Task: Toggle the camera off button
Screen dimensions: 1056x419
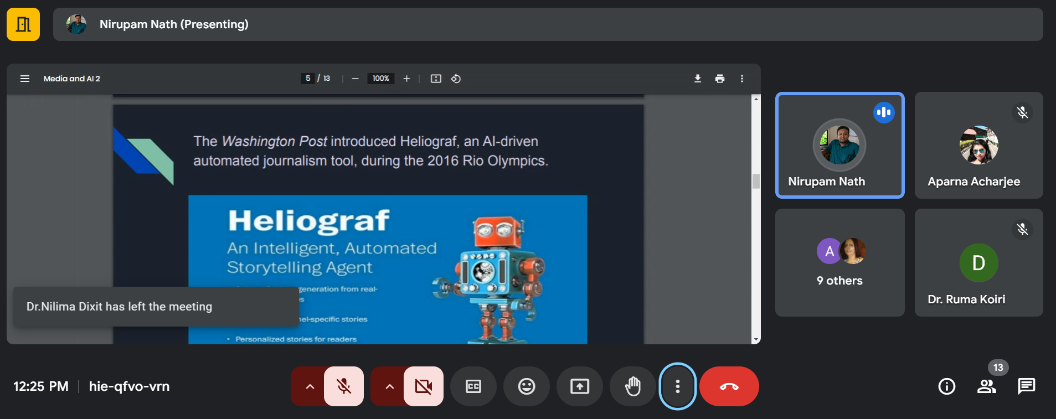Action: [424, 386]
